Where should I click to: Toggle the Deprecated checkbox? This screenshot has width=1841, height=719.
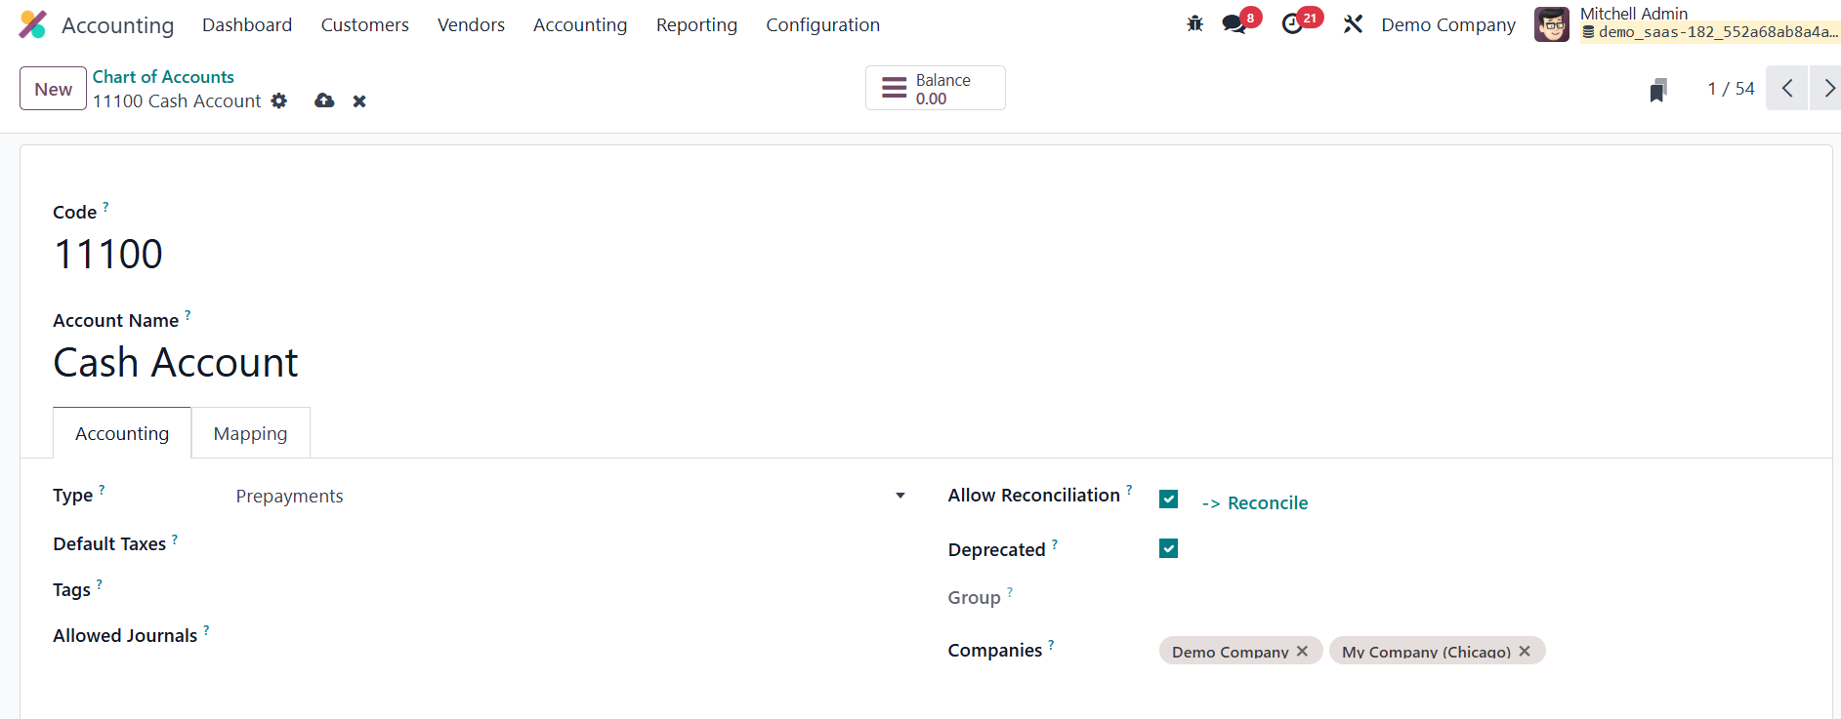coord(1168,549)
